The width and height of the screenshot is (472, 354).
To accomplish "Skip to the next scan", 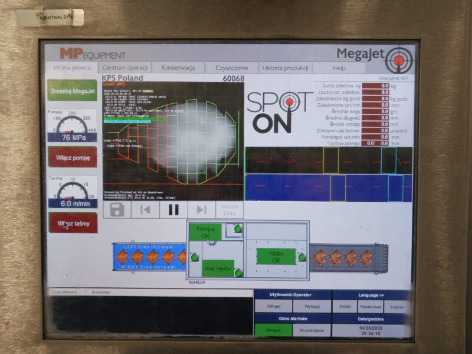I will coord(201,209).
